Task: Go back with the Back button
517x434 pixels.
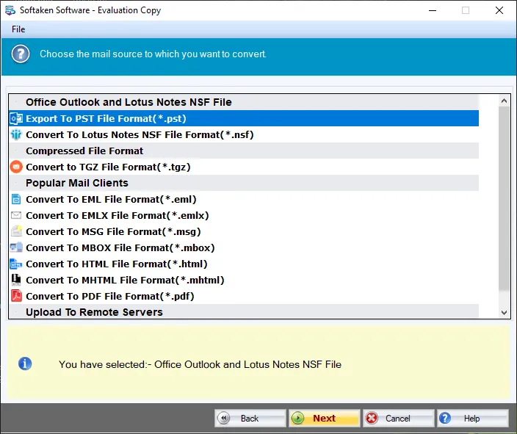Action: [250, 418]
